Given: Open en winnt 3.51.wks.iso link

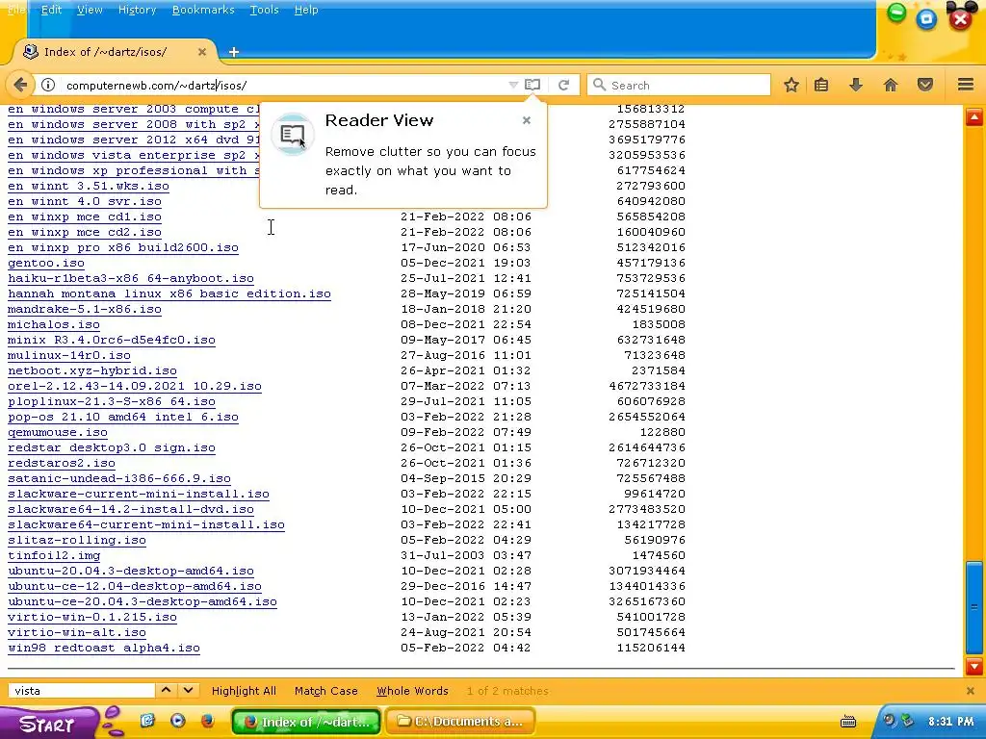Looking at the screenshot, I should point(88,186).
